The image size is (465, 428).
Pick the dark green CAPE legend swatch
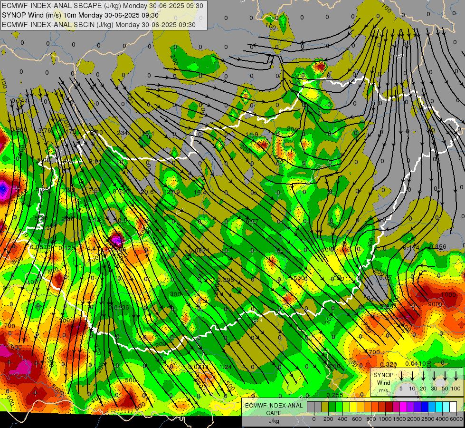pos(332,407)
